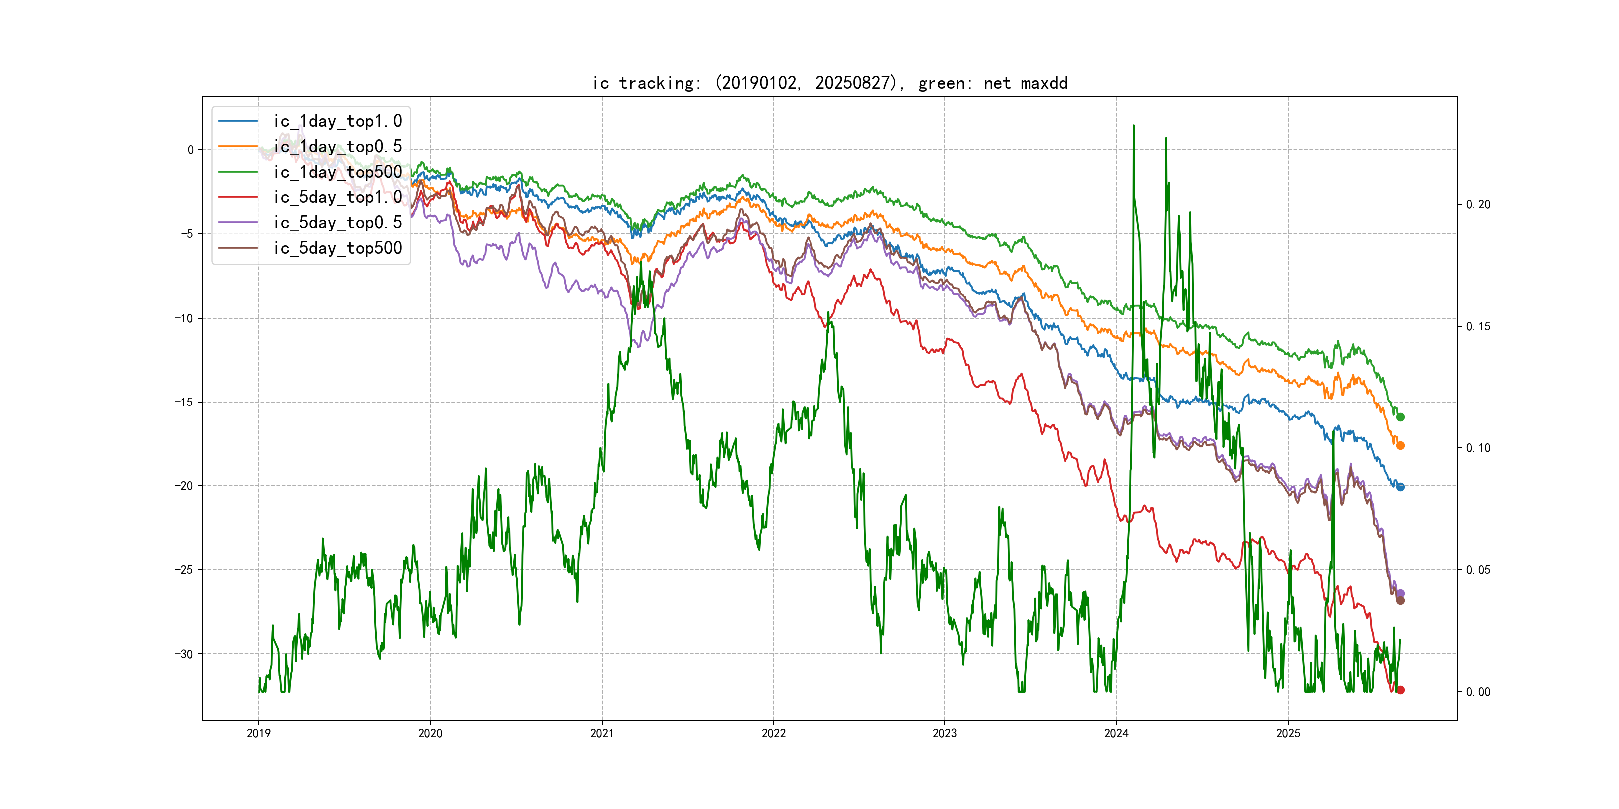Select the 2021 x-axis year label

(602, 733)
